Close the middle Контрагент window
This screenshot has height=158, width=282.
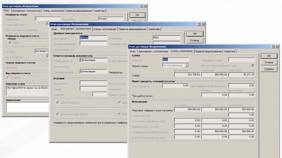(203, 24)
